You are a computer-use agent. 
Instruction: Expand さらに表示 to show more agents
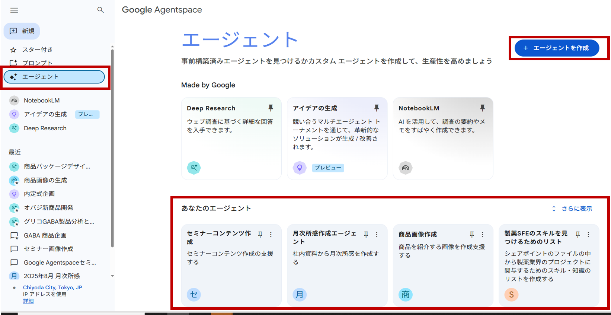pos(572,209)
